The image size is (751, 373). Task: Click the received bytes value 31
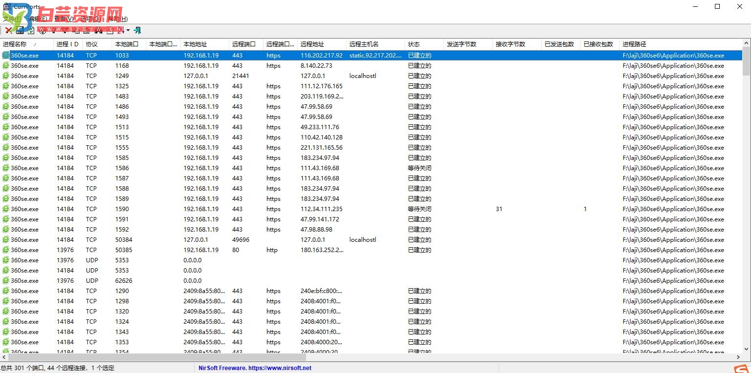tap(499, 209)
